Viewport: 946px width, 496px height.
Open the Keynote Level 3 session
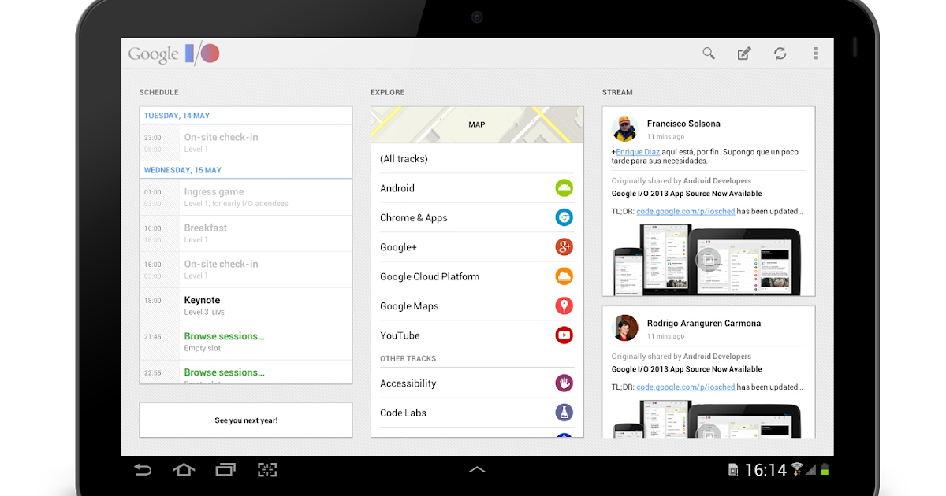click(246, 305)
